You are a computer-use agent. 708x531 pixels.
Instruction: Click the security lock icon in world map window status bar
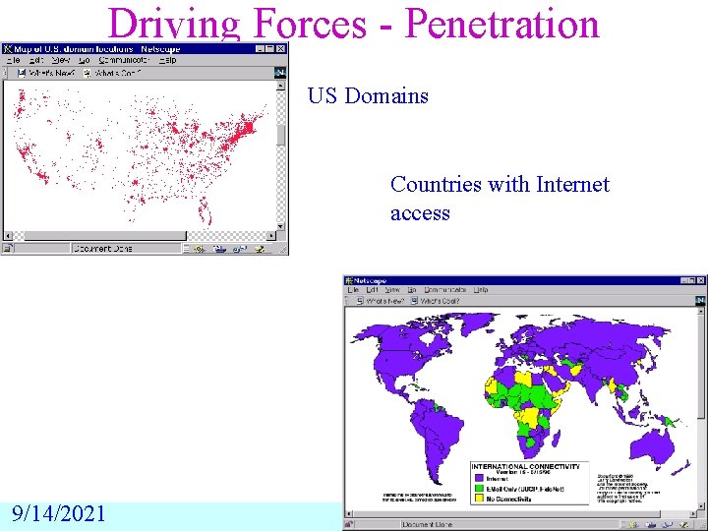tap(349, 525)
